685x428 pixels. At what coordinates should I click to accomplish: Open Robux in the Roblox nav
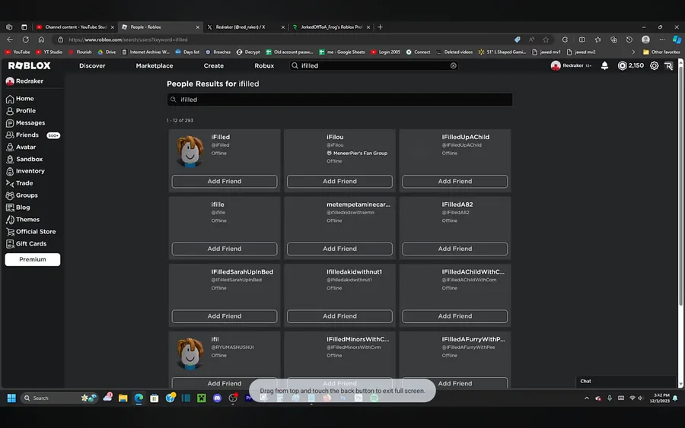tap(264, 66)
